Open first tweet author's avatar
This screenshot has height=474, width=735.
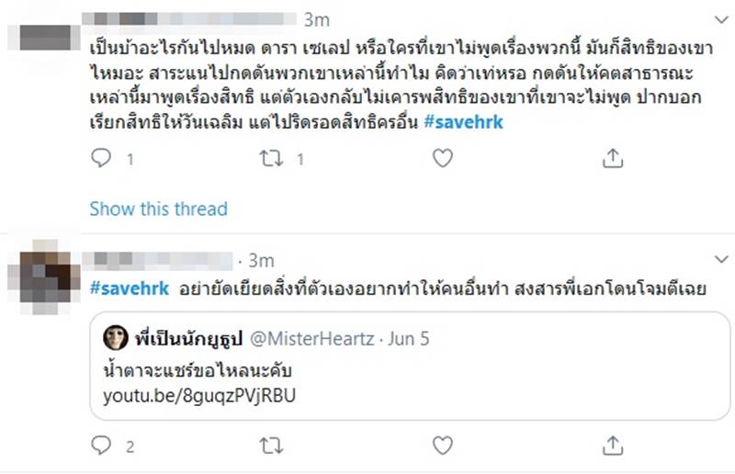[x=44, y=37]
